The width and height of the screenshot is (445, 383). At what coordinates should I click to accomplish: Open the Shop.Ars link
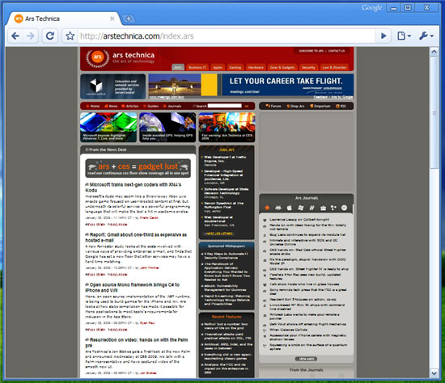[295, 106]
